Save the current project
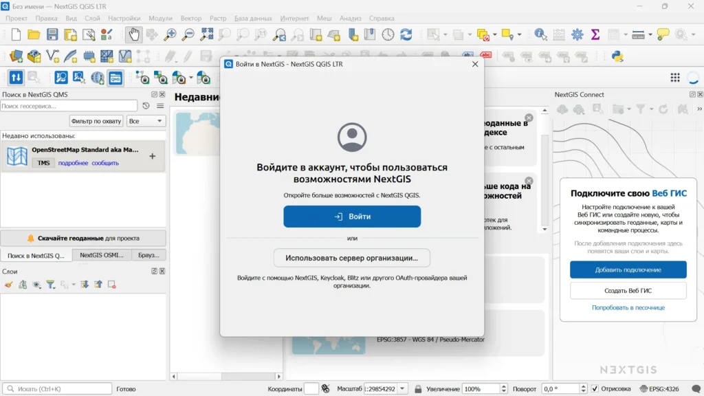The width and height of the screenshot is (704, 396). pyautogui.click(x=52, y=34)
